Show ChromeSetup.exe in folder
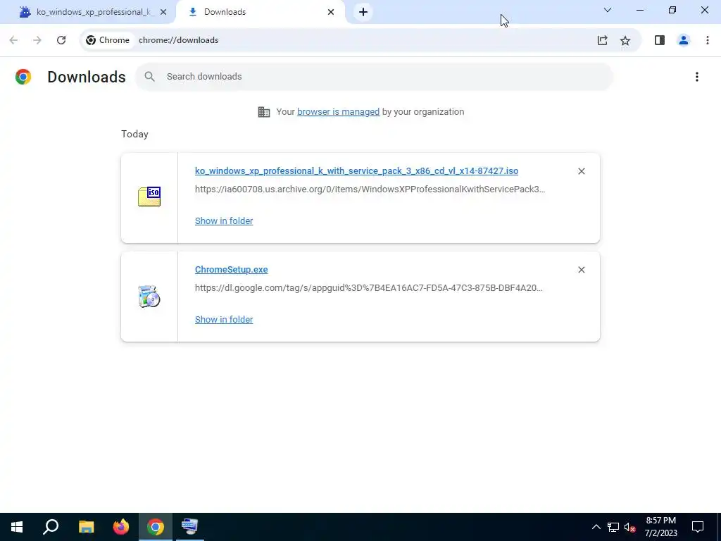Image resolution: width=721 pixels, height=541 pixels. [x=224, y=320]
